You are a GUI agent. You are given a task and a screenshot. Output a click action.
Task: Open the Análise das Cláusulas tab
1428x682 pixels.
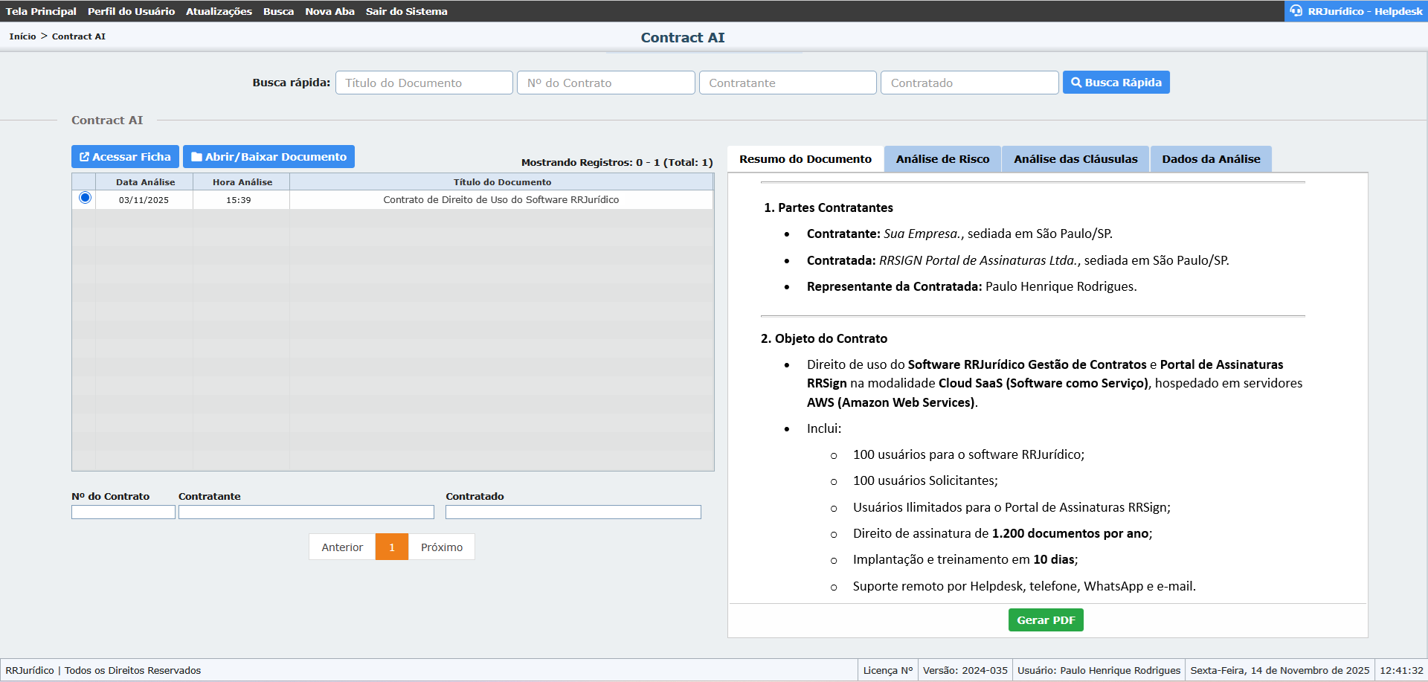[1075, 159]
